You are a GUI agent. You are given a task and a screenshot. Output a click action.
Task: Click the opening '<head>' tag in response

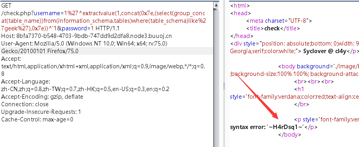pos(240,13)
